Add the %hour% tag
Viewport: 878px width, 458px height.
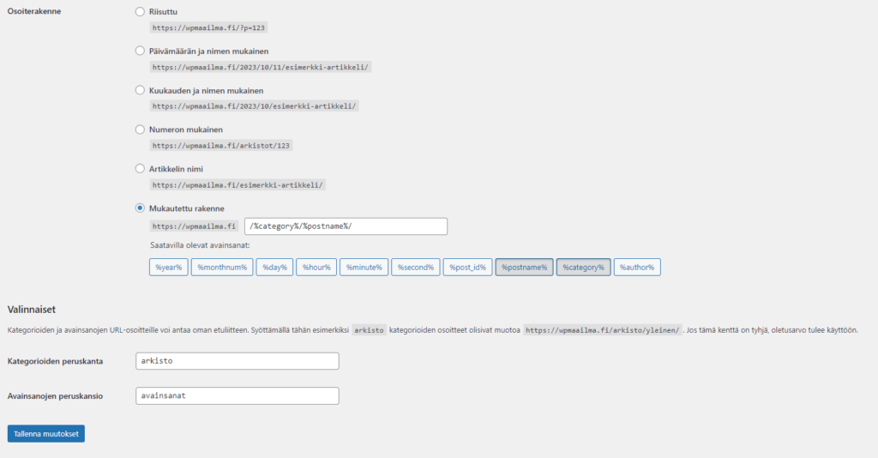[316, 267]
